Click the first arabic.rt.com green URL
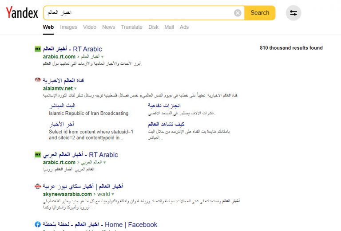The width and height of the screenshot is (341, 231). click(x=59, y=57)
